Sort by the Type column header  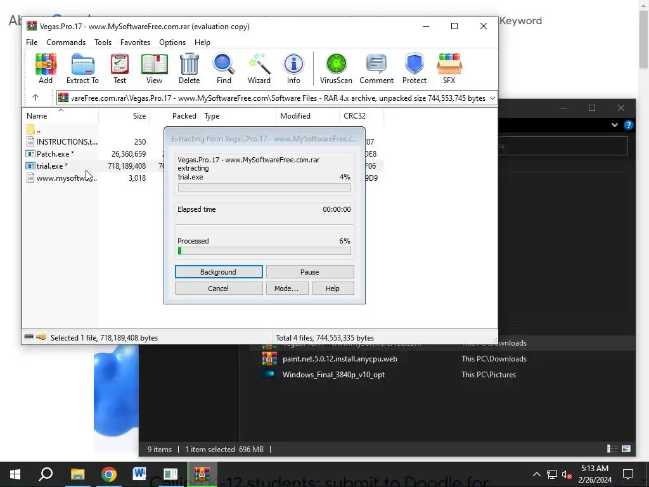pos(238,116)
